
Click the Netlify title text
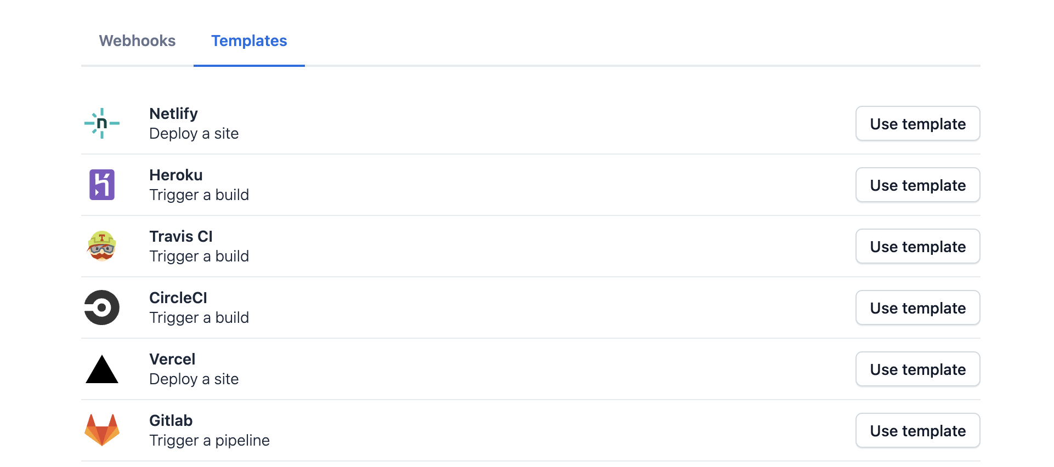[x=173, y=113]
